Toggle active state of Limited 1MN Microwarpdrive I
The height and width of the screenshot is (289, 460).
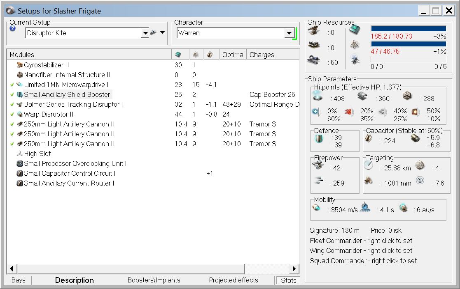[x=12, y=85]
